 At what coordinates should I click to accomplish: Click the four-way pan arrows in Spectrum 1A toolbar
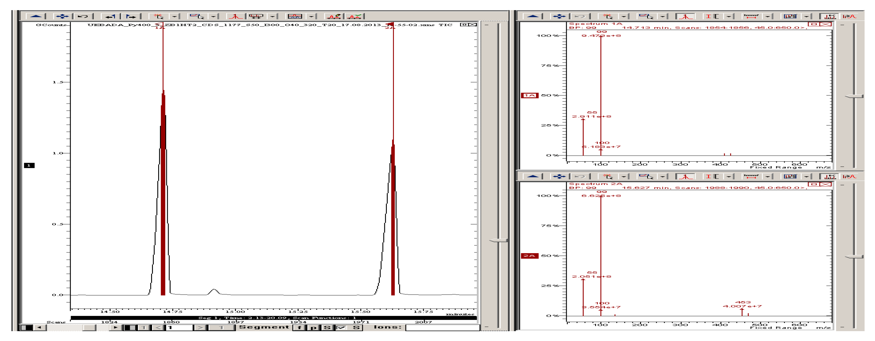point(559,16)
